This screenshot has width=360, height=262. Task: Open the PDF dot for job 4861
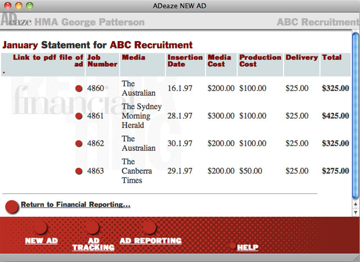click(x=79, y=116)
